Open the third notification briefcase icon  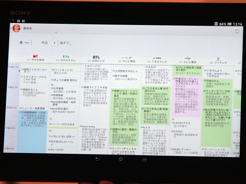(23, 21)
